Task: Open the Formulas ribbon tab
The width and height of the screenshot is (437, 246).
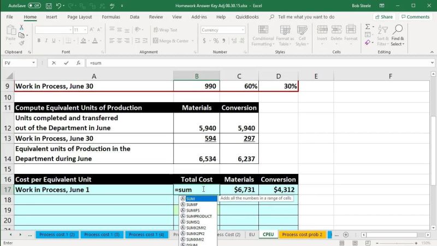Action: point(111,17)
